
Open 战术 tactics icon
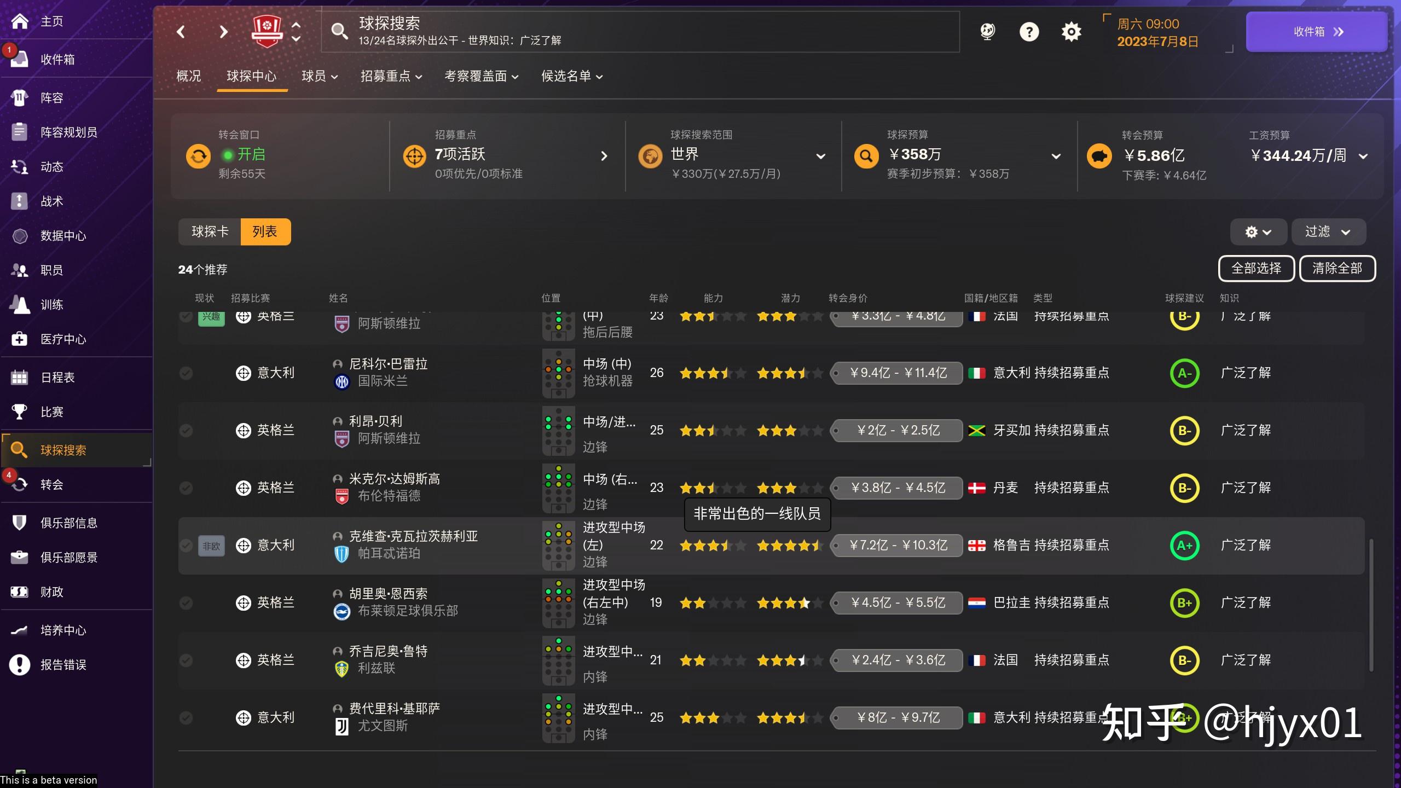tap(20, 201)
